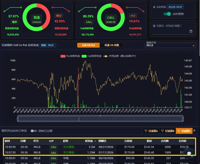
Task: Click the 到期日 column header
Action: 102,141
